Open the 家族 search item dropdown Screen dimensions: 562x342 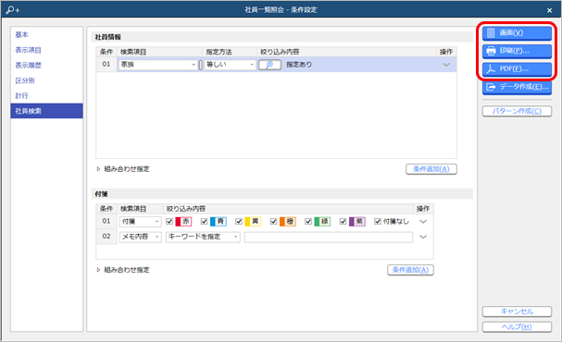pos(158,65)
